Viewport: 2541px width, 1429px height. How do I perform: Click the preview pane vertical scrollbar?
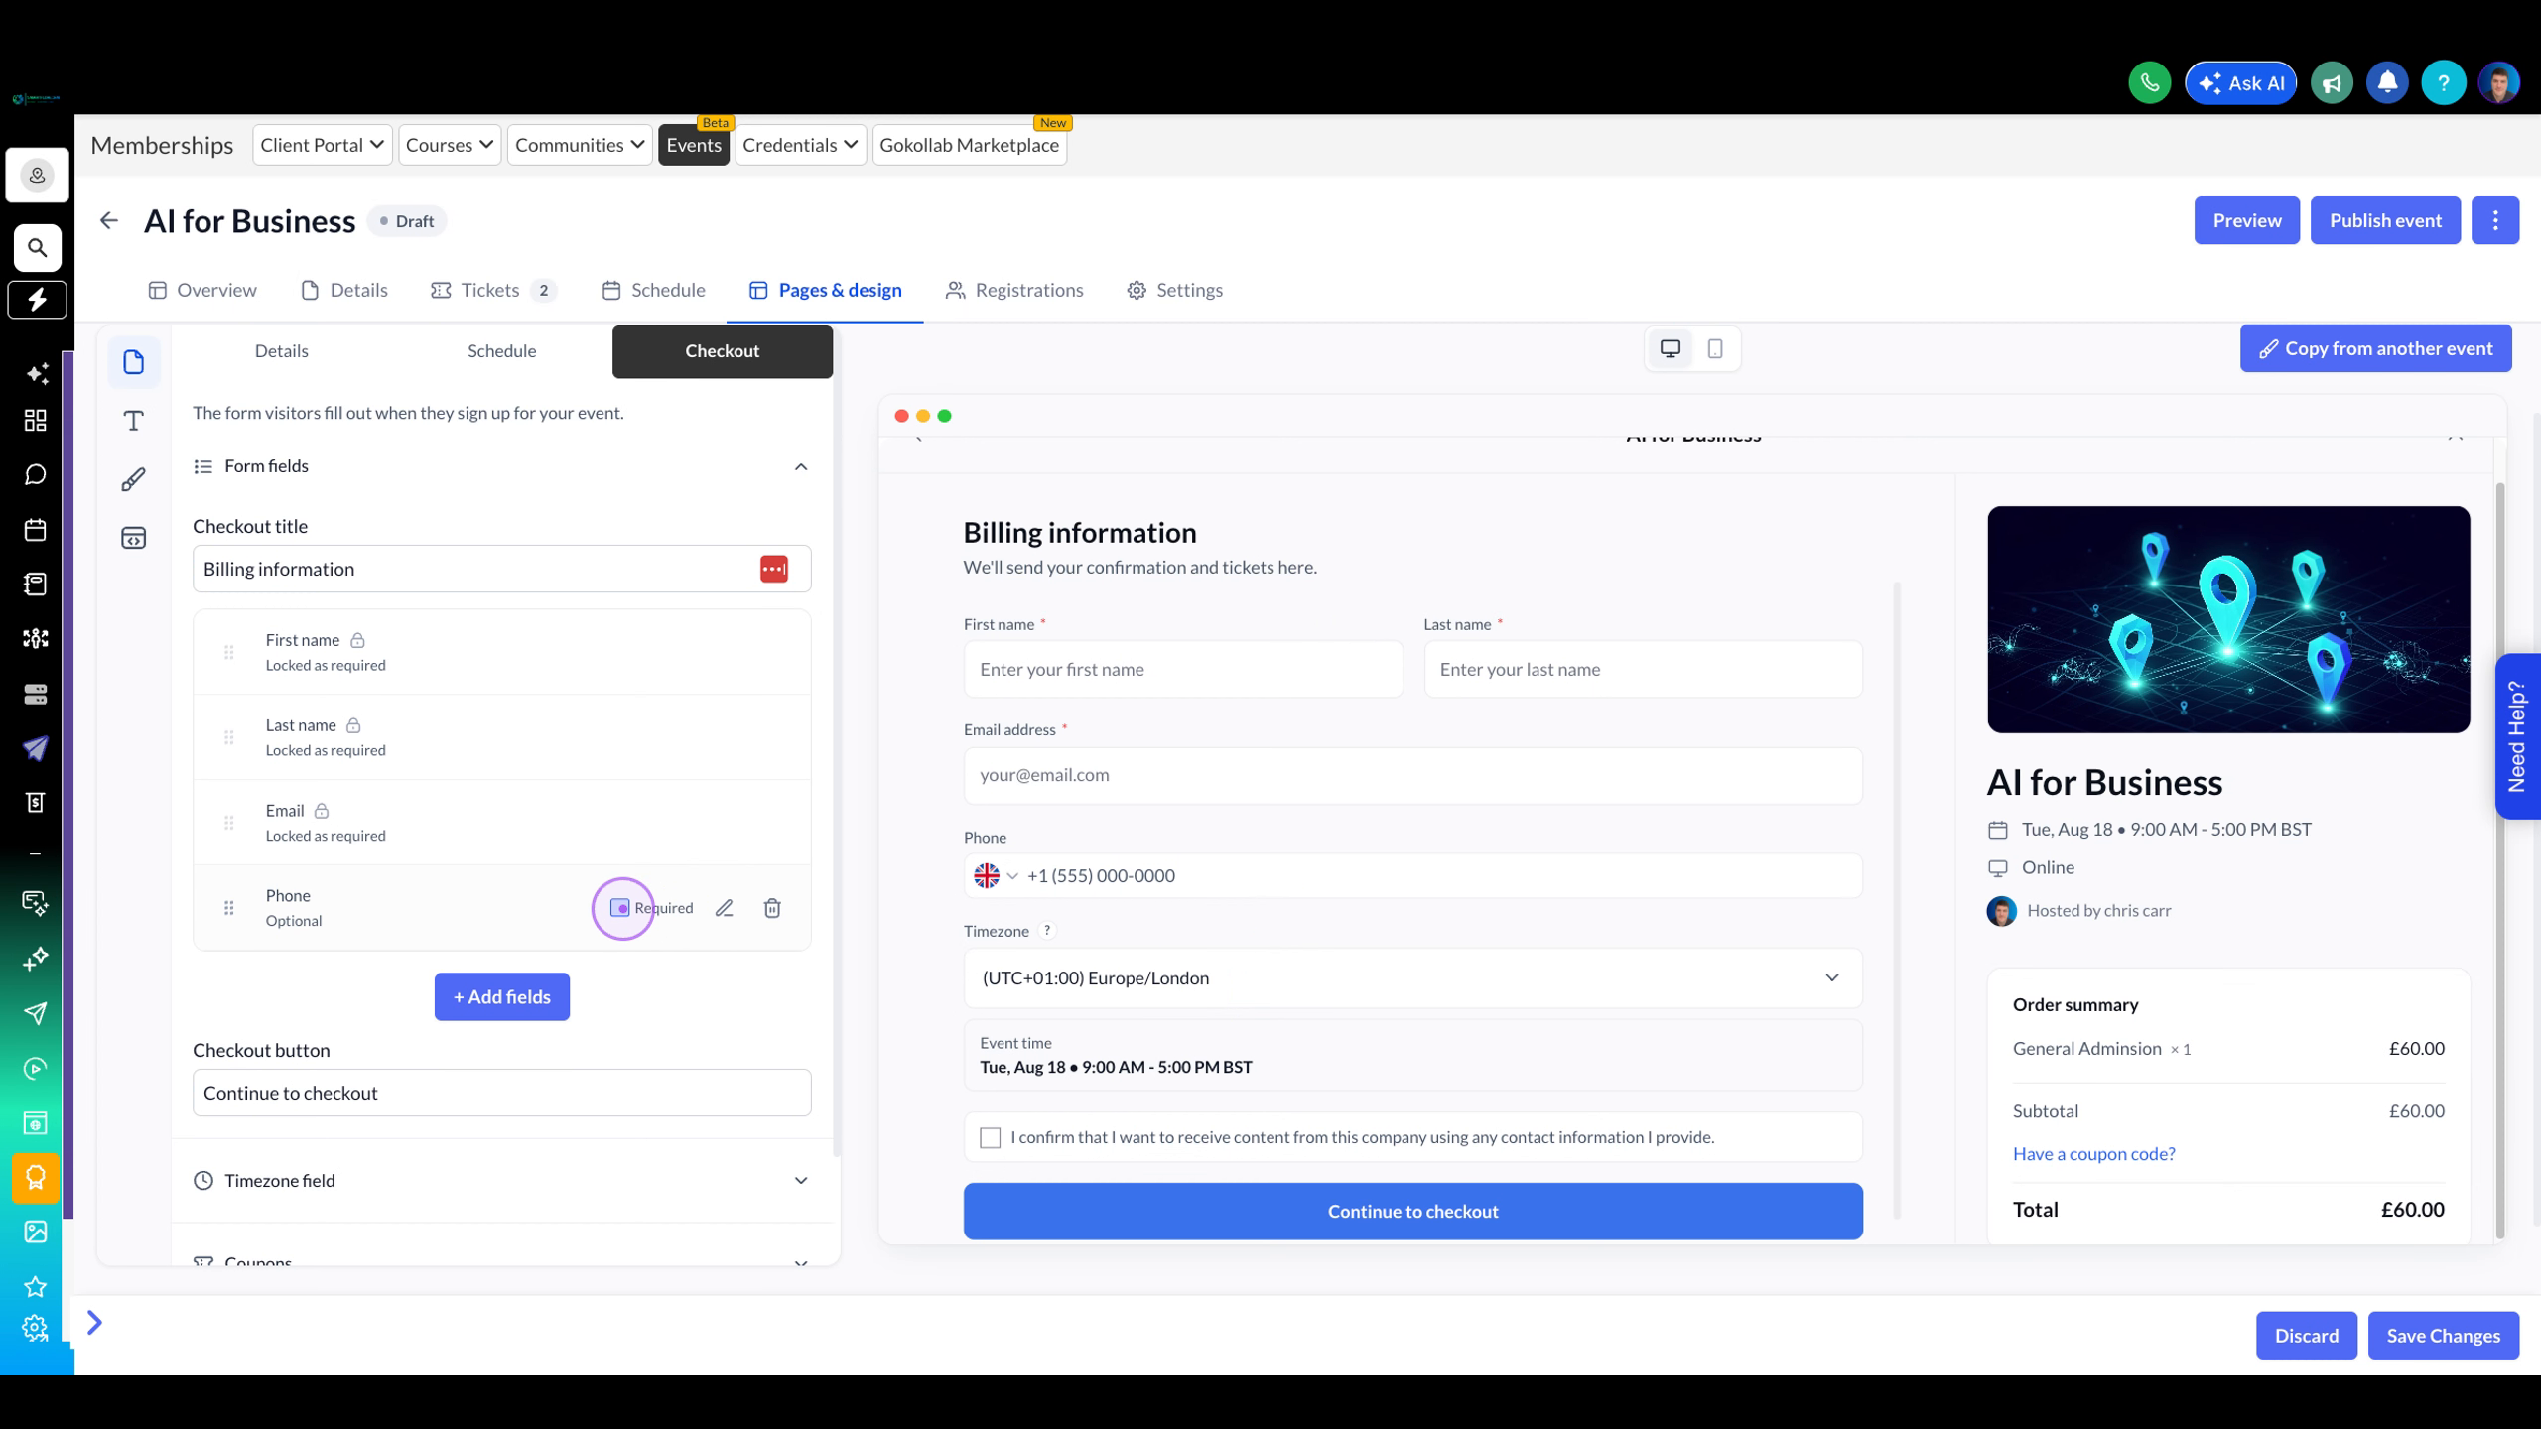point(2500,859)
